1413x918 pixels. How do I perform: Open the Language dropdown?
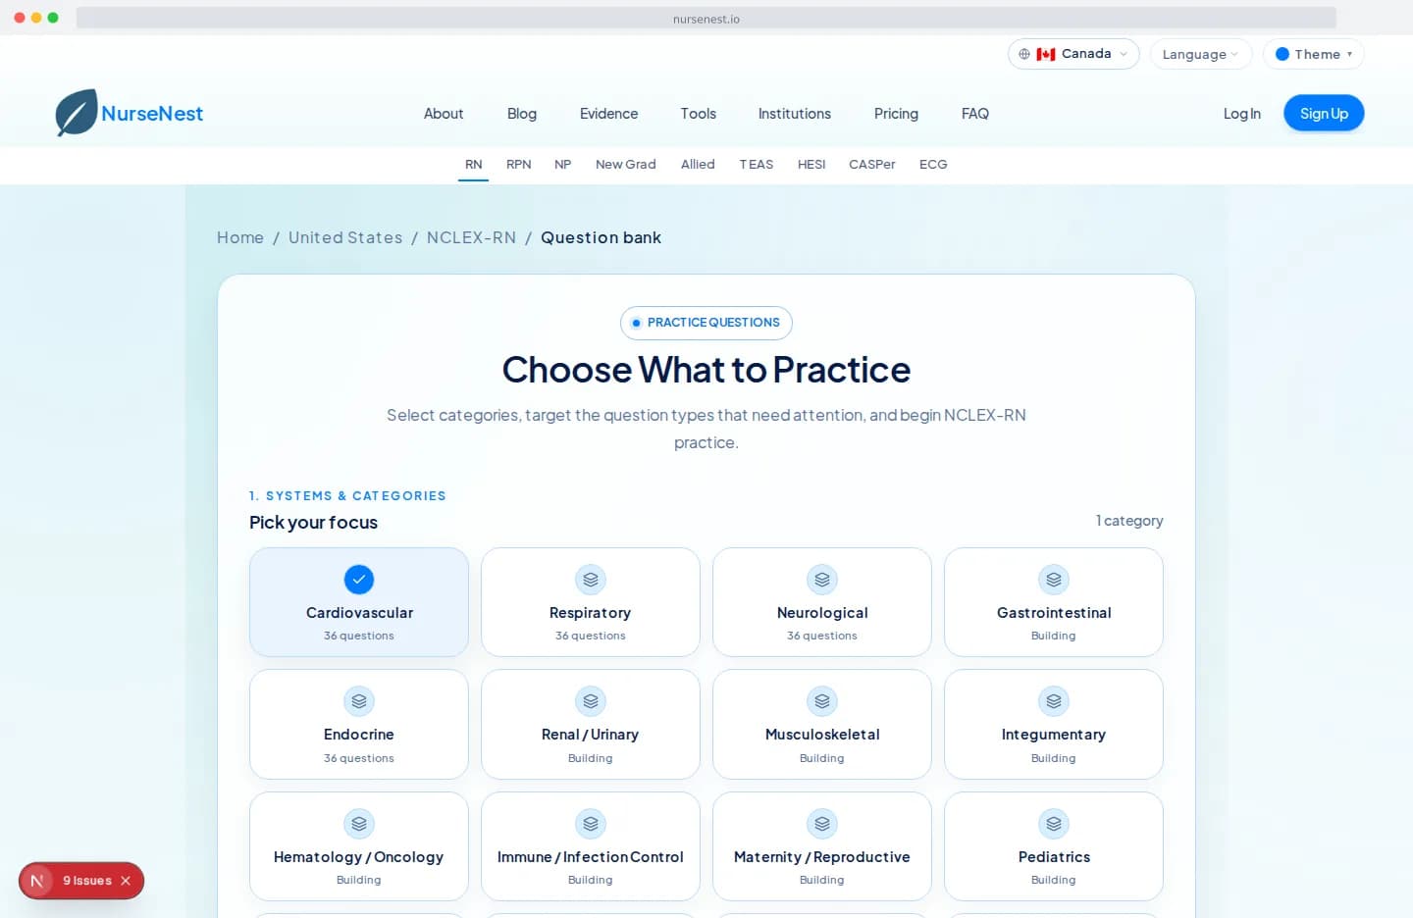point(1201,54)
